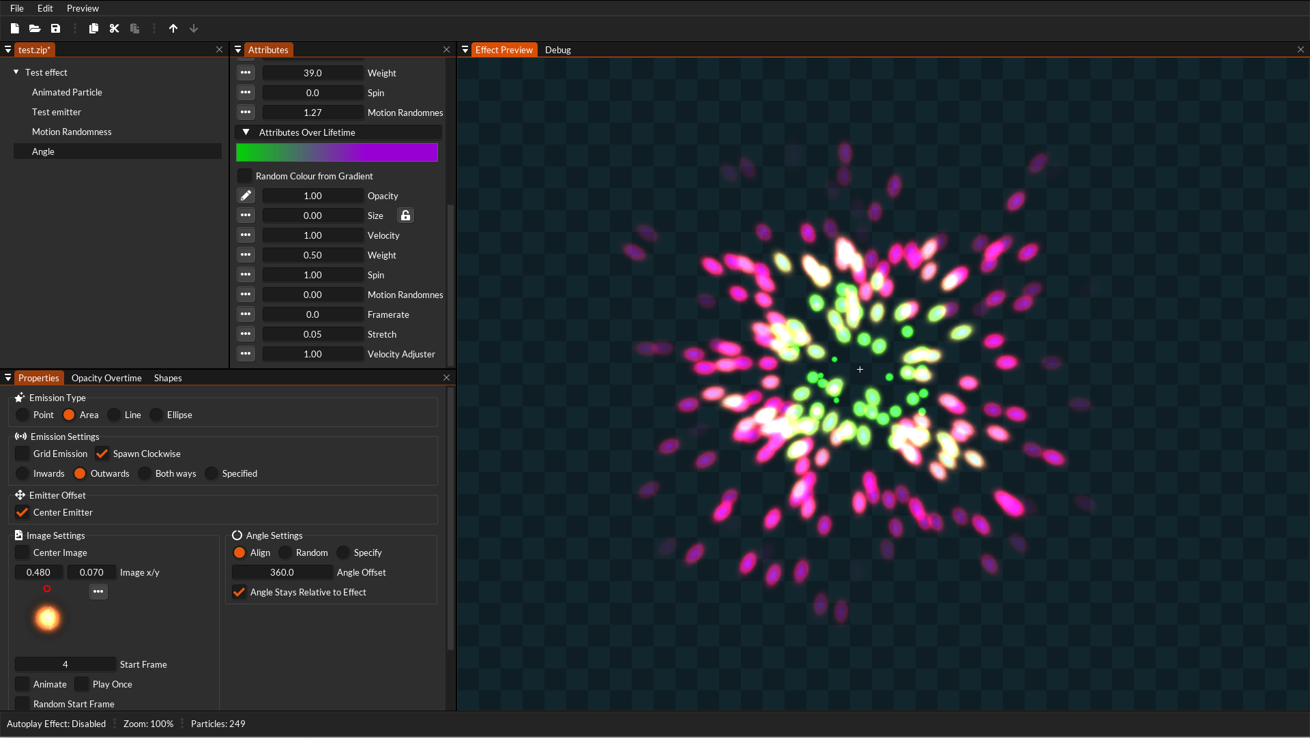Click the Size attribute lock icon
The height and width of the screenshot is (738, 1310).
click(x=405, y=215)
